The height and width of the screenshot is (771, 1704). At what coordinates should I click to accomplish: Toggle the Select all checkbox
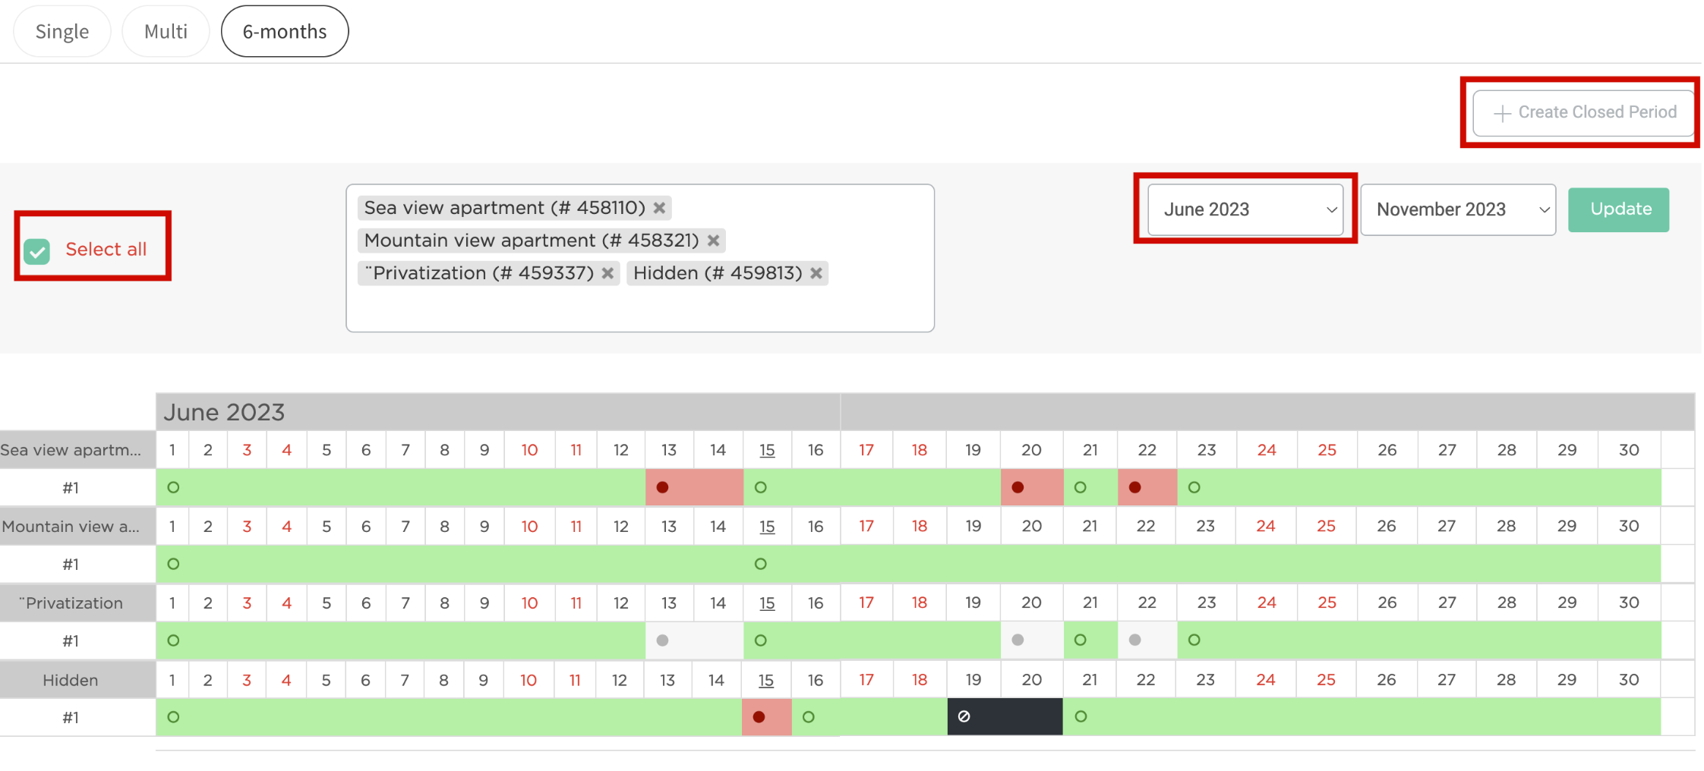click(36, 250)
